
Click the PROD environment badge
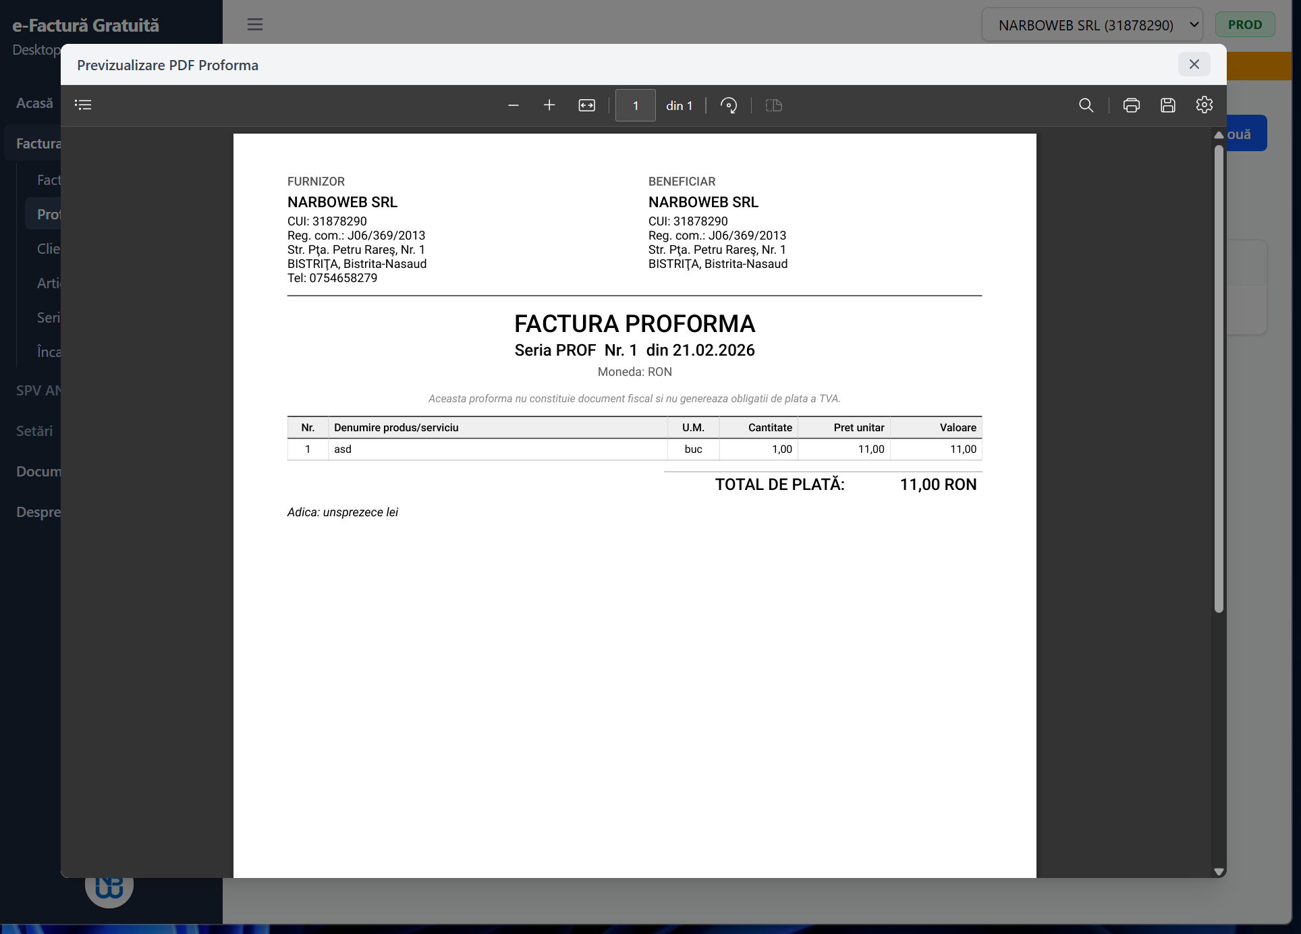[1245, 24]
